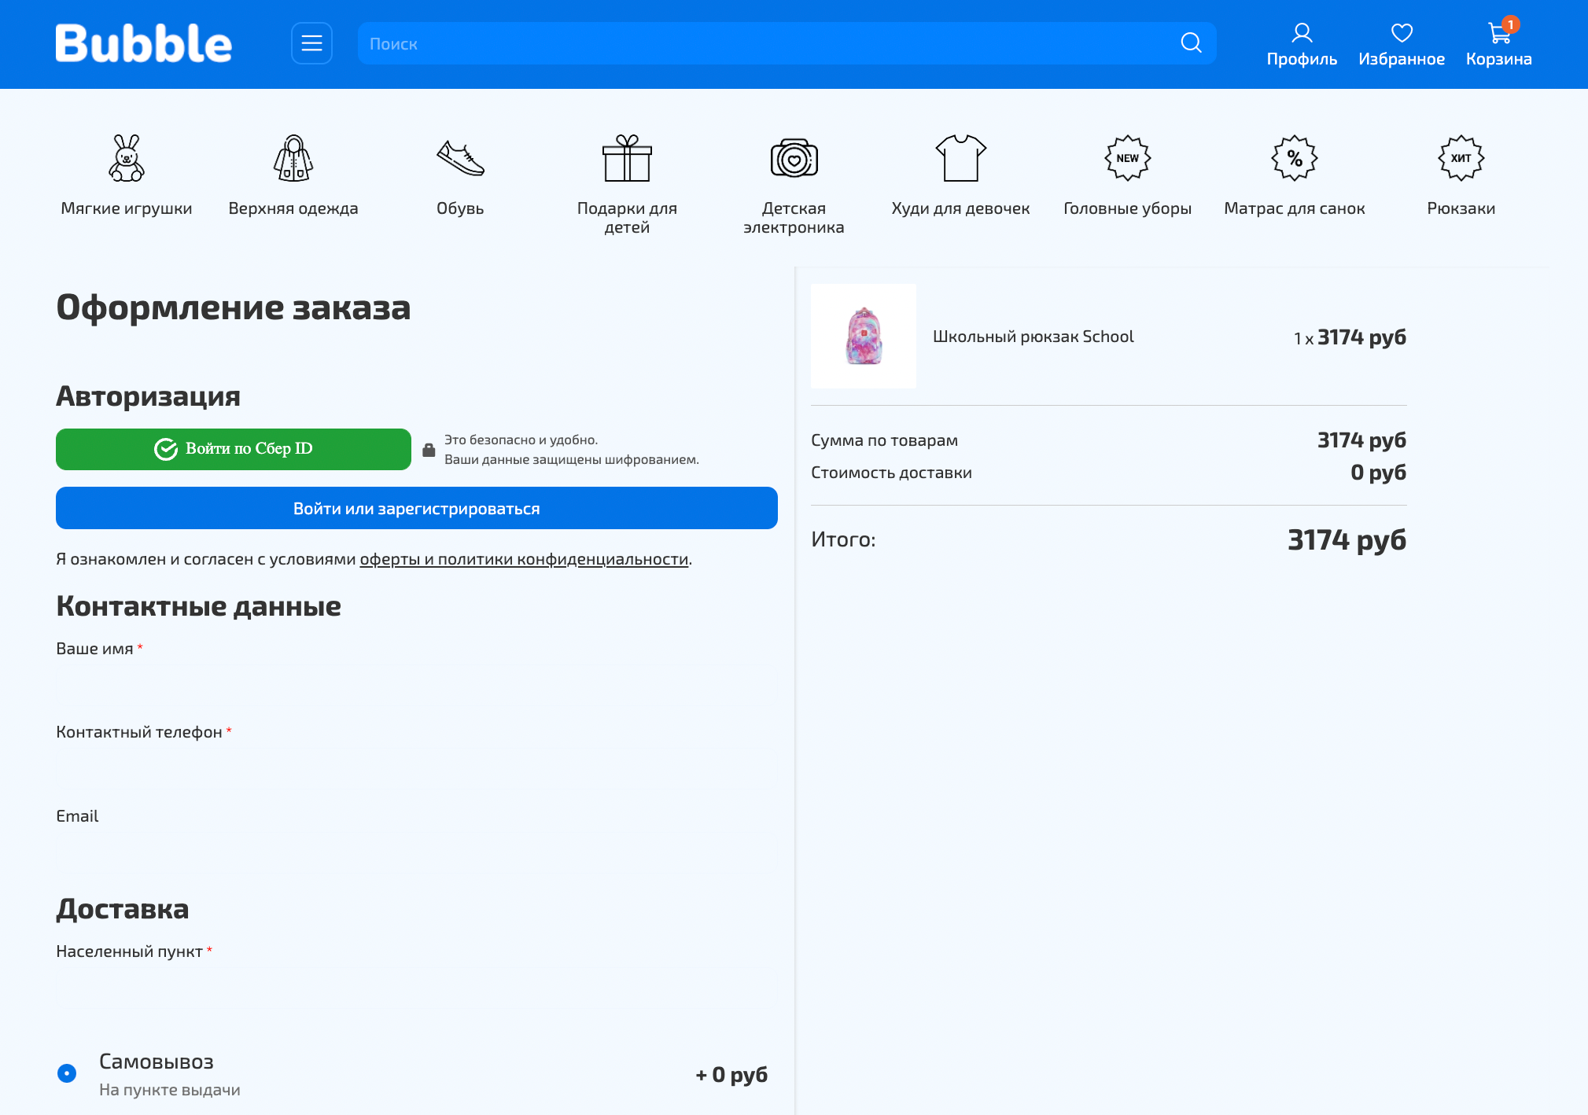Click the Рюкзаки ХИТ badge icon
1588x1115 pixels.
(1461, 158)
